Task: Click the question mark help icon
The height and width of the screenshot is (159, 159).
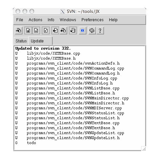Action: pyautogui.click(x=100, y=30)
